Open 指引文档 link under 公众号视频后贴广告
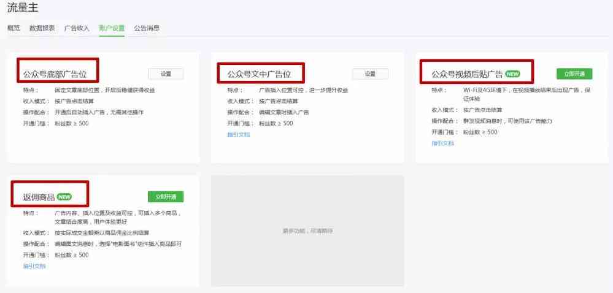 pos(442,143)
